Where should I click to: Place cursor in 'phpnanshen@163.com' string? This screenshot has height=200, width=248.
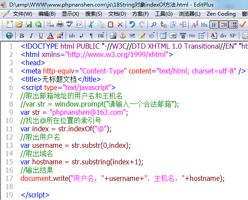coord(87,113)
